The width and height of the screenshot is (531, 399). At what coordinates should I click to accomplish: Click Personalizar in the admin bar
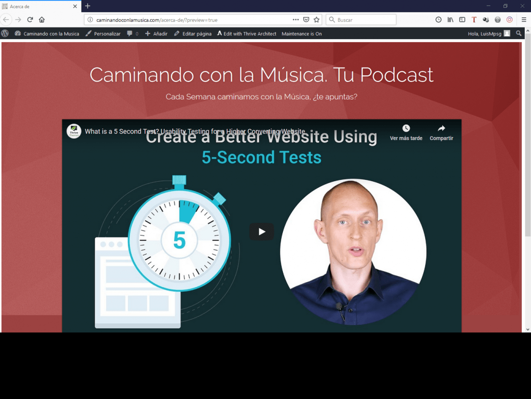coord(103,33)
